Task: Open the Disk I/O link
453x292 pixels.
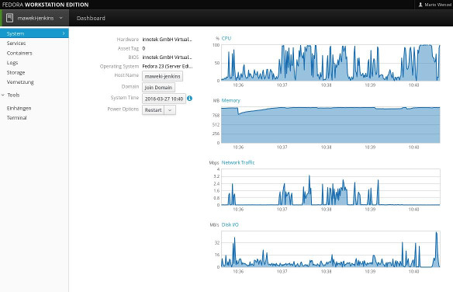Action: click(230, 224)
